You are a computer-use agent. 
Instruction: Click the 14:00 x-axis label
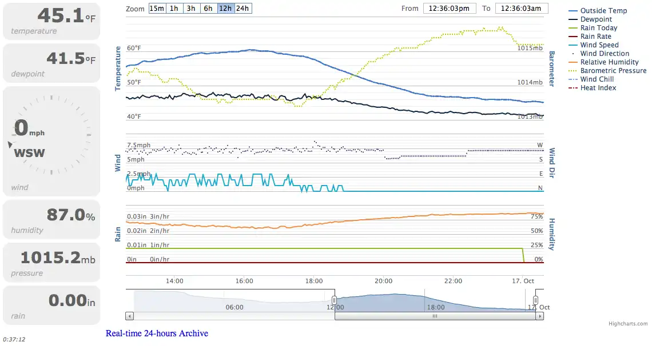[174, 281]
